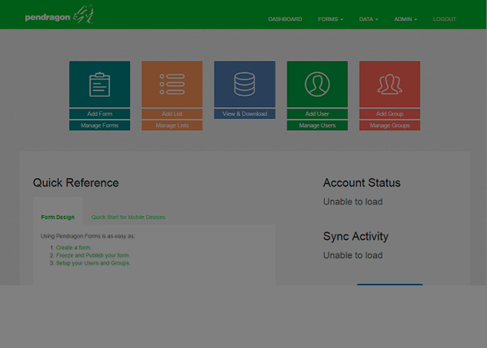Click the Add Form button
487x348 pixels.
point(99,113)
